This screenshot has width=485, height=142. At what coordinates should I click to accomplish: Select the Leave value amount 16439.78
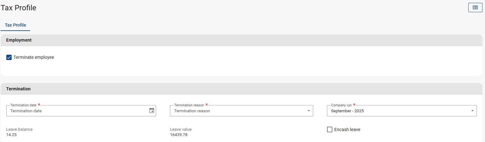(179, 135)
